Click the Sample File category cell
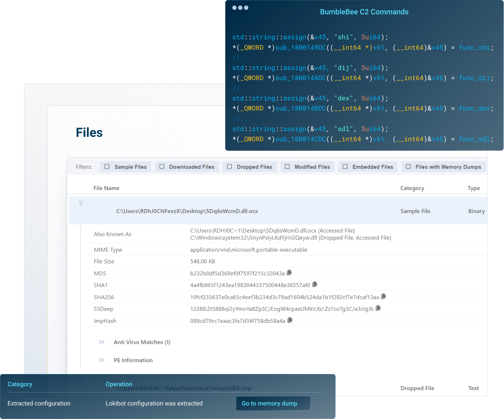 click(x=415, y=211)
